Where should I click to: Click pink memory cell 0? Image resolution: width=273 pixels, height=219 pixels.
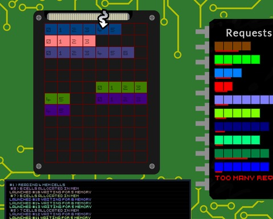tap(51, 41)
